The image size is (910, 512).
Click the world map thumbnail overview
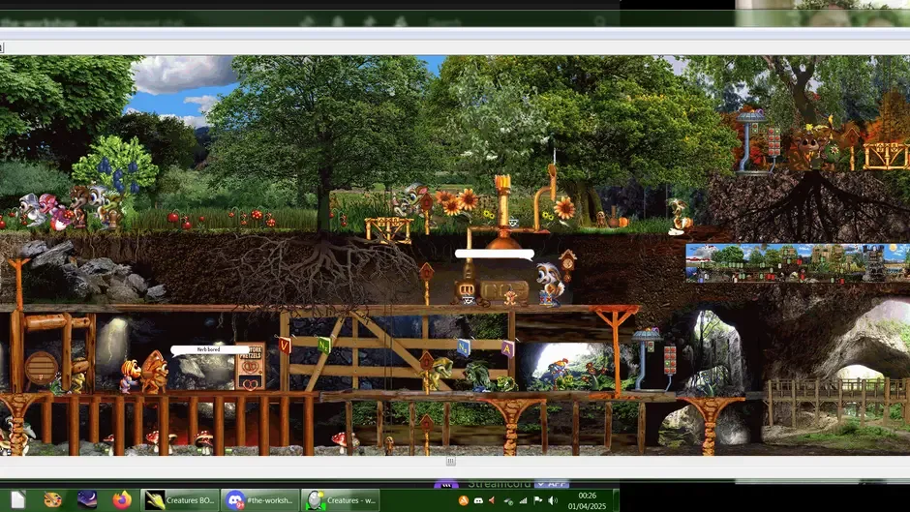pyautogui.click(x=798, y=263)
